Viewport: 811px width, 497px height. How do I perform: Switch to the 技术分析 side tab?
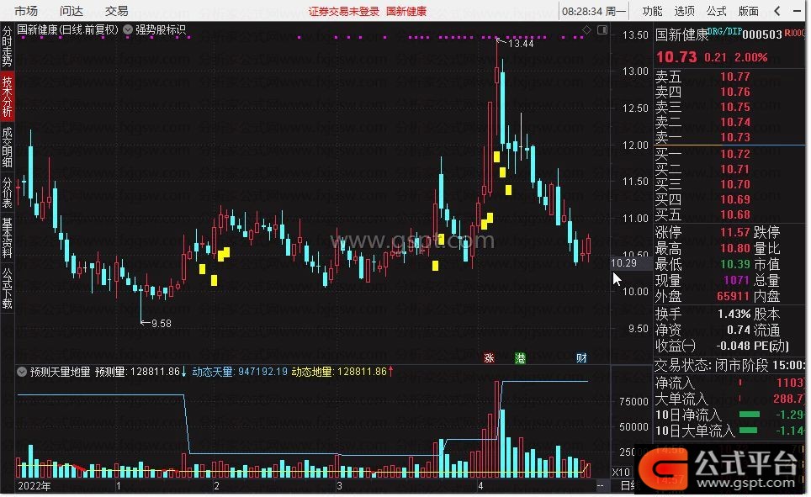click(8, 96)
